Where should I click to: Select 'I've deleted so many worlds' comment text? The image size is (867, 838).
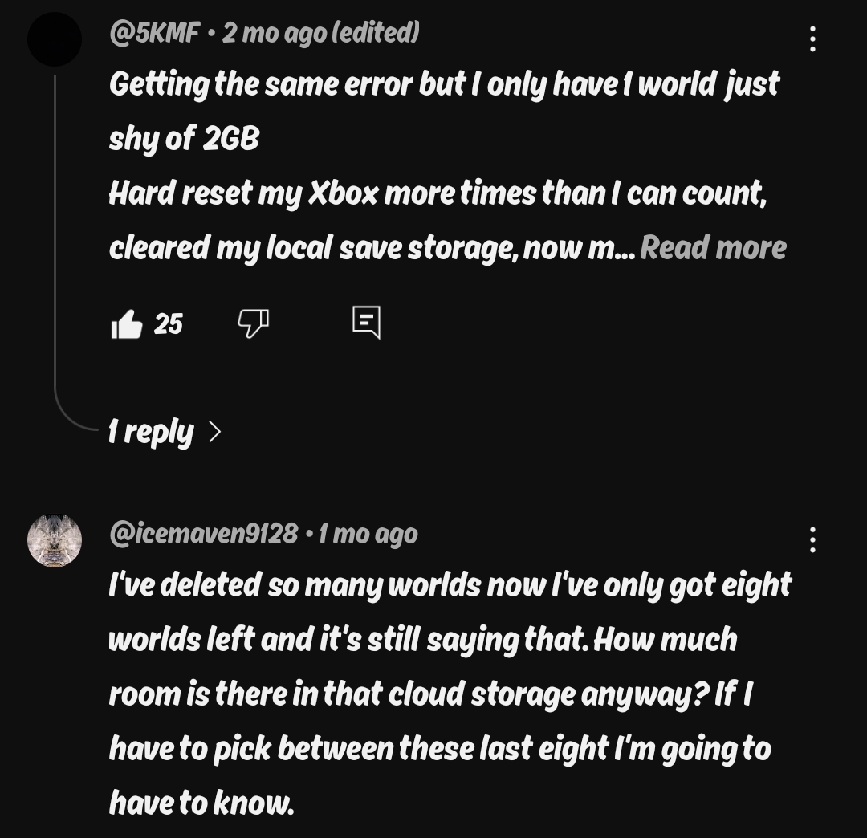pyautogui.click(x=450, y=584)
